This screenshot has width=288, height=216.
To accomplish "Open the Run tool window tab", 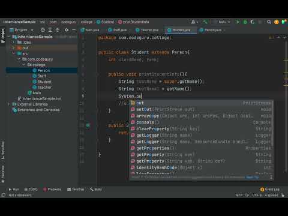I will [14, 189].
